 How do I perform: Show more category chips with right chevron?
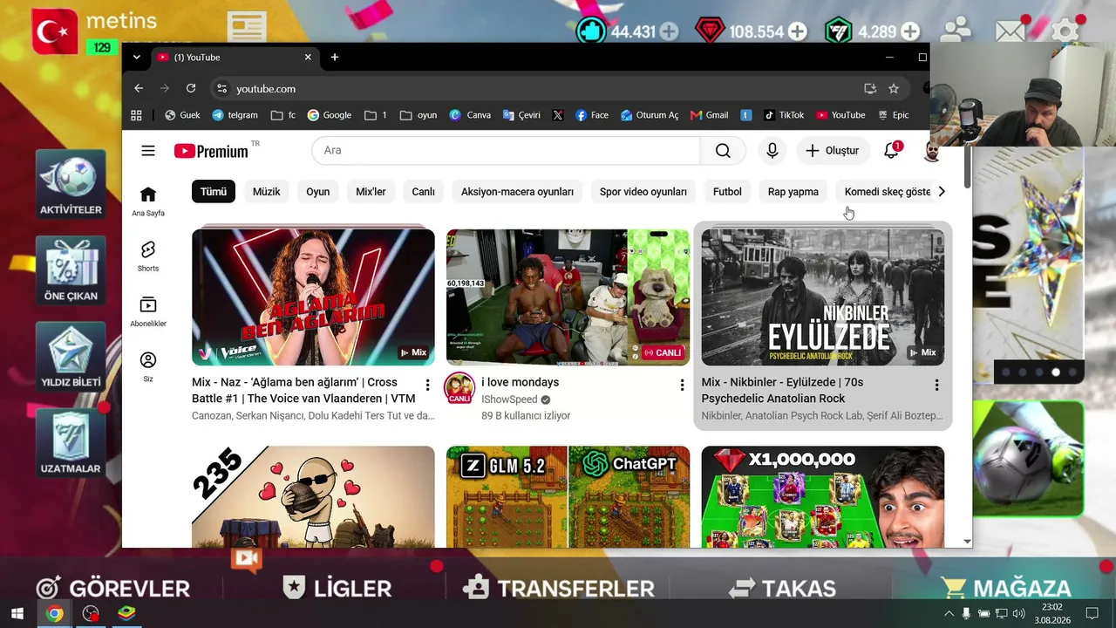coord(942,192)
